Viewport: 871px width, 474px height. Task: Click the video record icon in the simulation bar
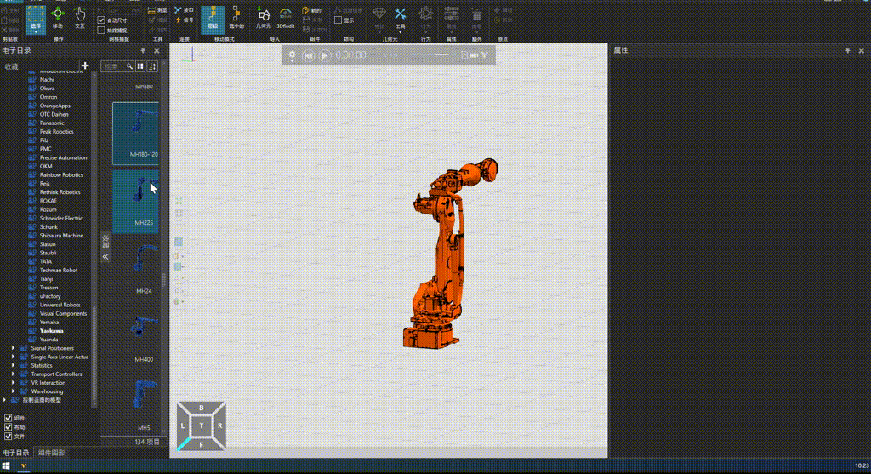coord(474,55)
